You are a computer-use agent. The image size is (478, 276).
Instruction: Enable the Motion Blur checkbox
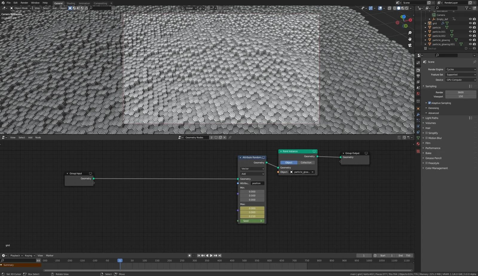[x=426, y=138]
